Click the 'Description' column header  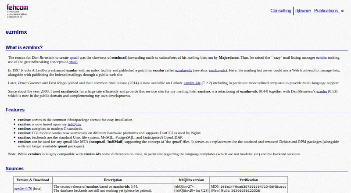pos(113,180)
